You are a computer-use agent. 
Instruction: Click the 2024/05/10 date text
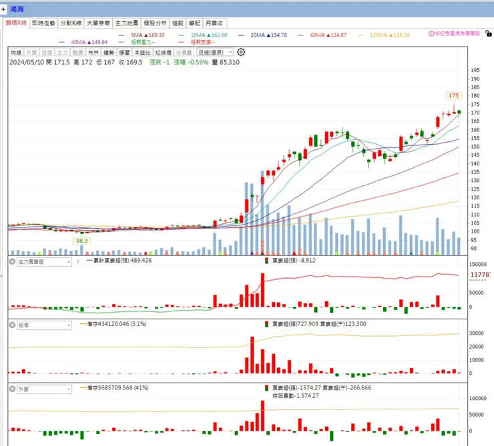(27, 62)
